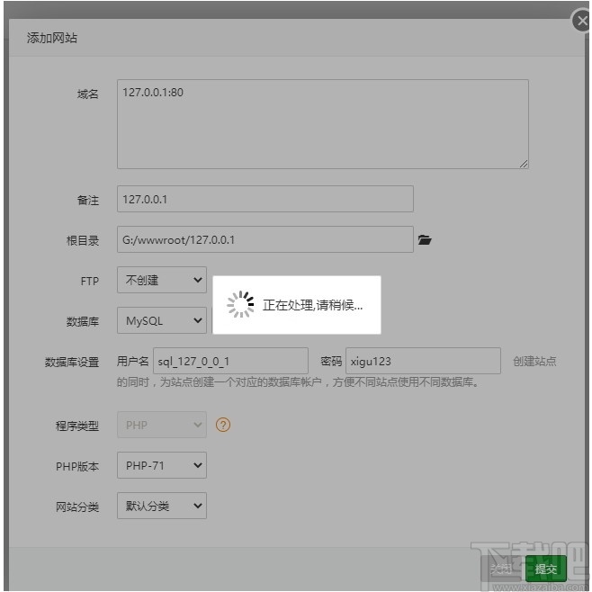Viewport: 592px width, 592px height.
Task: Click the 域名 label
Action: click(x=88, y=94)
